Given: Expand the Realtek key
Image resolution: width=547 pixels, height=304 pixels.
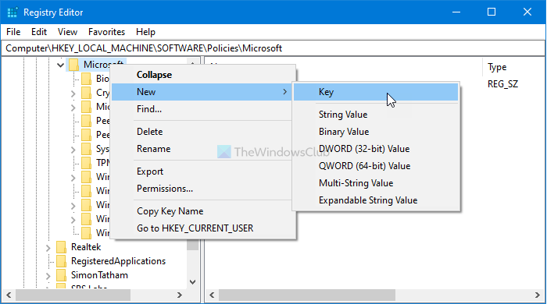Looking at the screenshot, I should (x=48, y=248).
